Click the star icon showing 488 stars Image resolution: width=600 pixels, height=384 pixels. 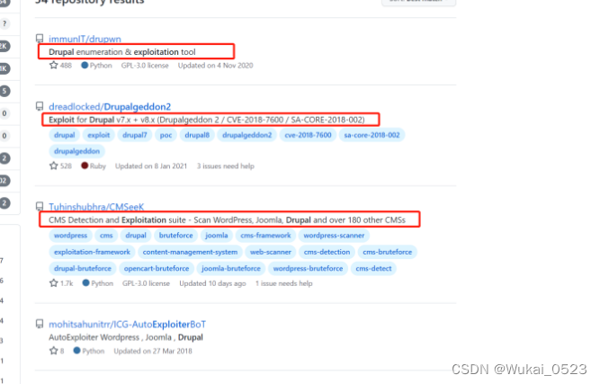[x=54, y=65]
